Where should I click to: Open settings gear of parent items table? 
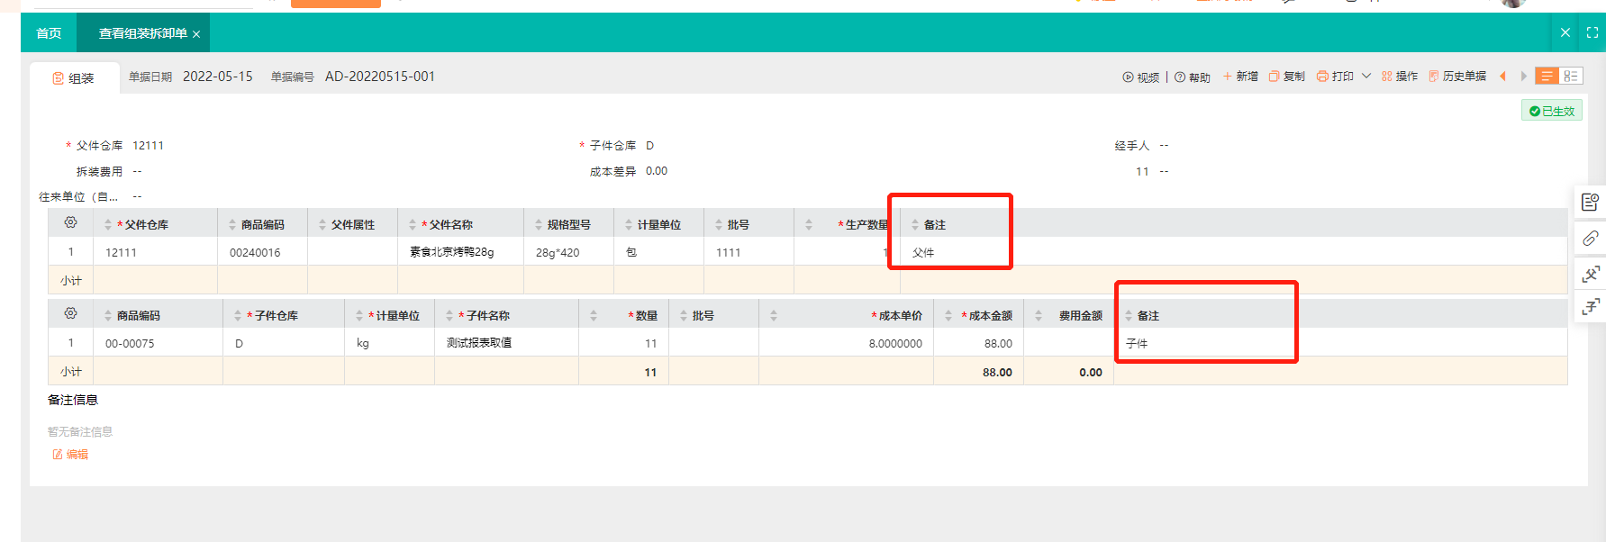click(x=70, y=222)
